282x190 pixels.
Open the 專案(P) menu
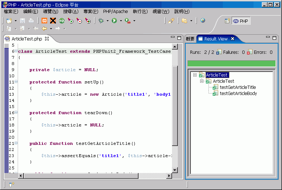91,12
